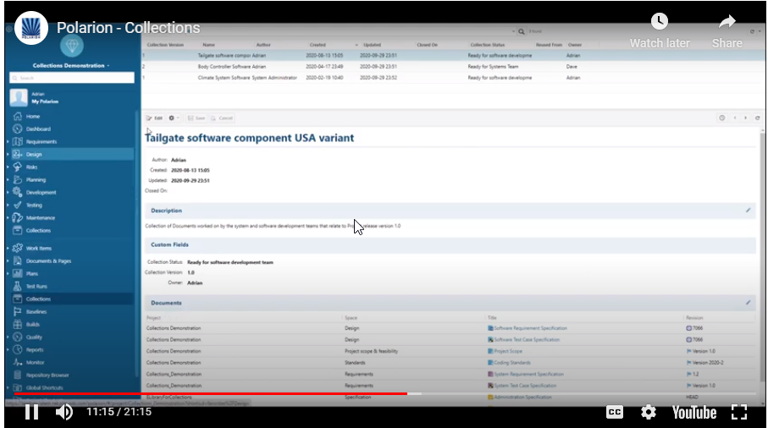Click the My Polarion user link
This screenshot has width=768, height=428.
point(45,102)
